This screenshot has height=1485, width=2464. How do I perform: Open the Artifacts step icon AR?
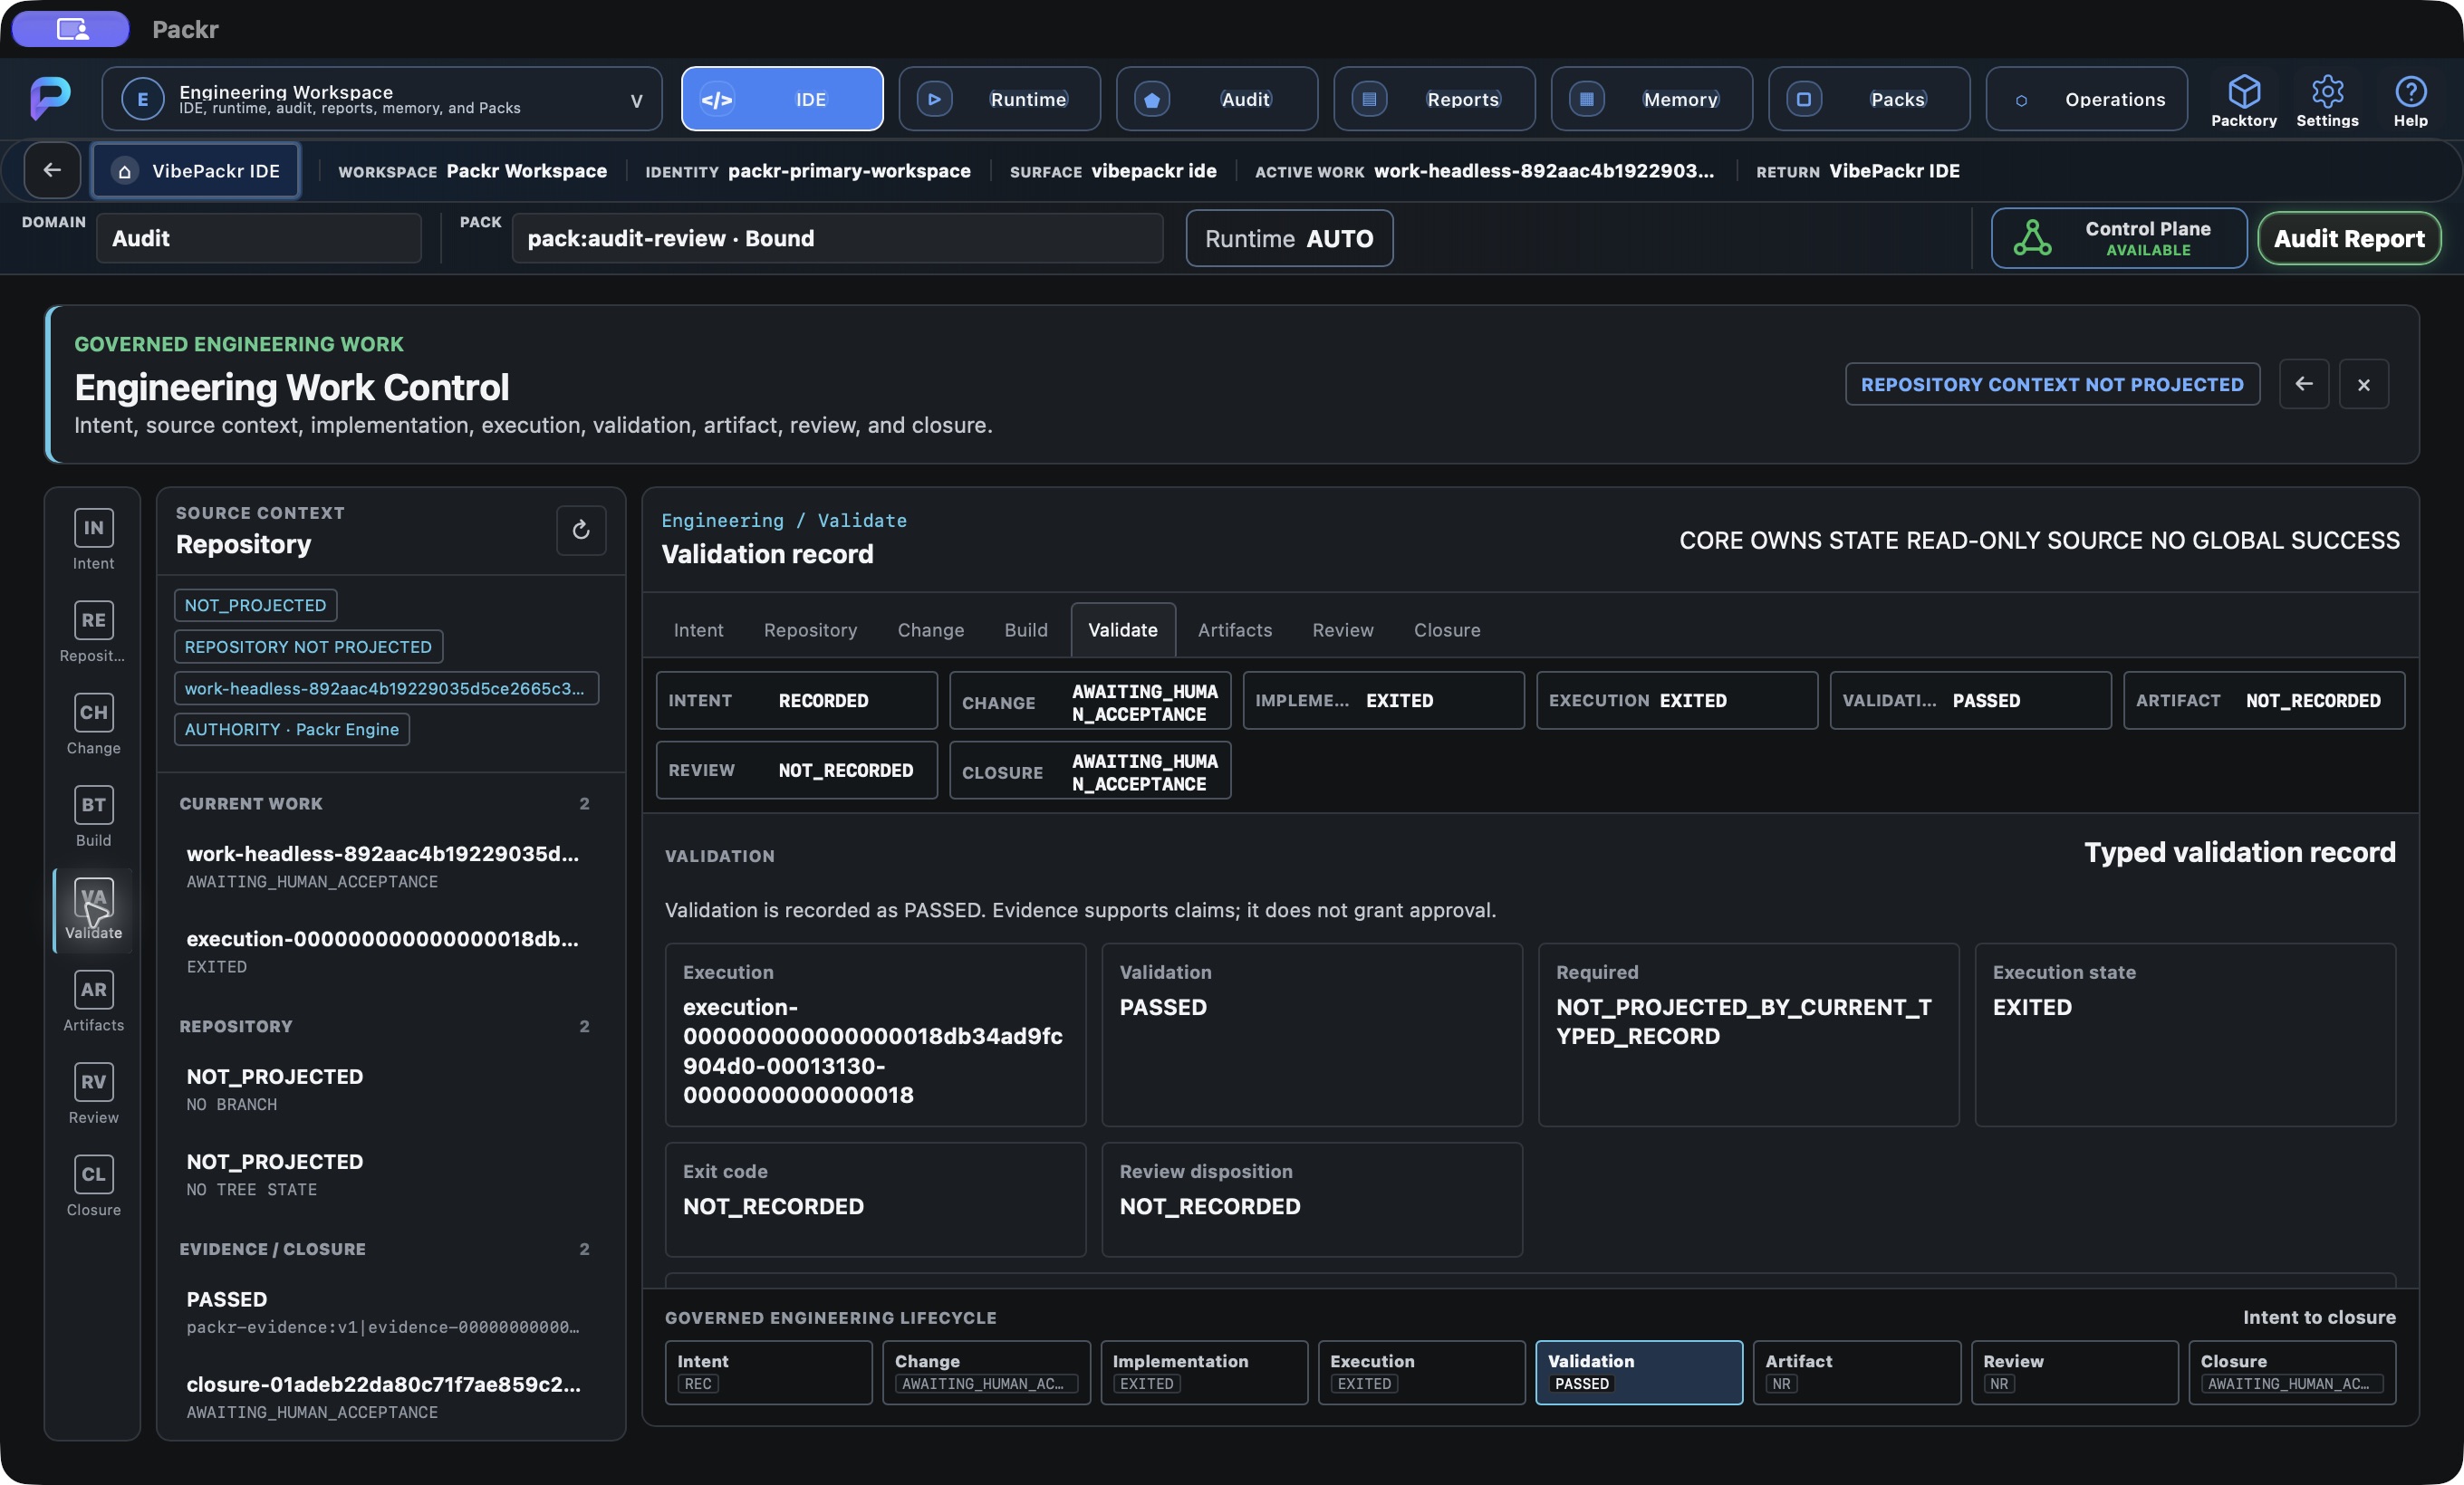click(93, 990)
